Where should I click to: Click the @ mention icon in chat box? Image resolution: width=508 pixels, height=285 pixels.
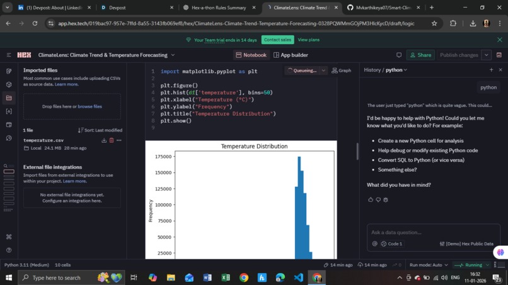pos(375,243)
